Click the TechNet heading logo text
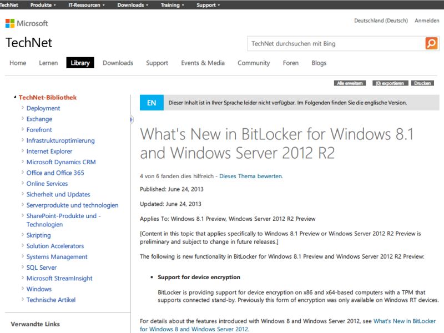The width and height of the screenshot is (444, 333). tap(29, 43)
